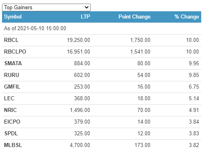Click the EICPO stock symbol
The image size is (202, 151).
(12, 122)
